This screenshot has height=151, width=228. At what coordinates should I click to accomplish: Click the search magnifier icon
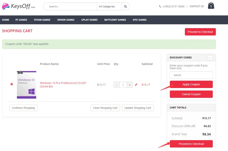point(125,6)
